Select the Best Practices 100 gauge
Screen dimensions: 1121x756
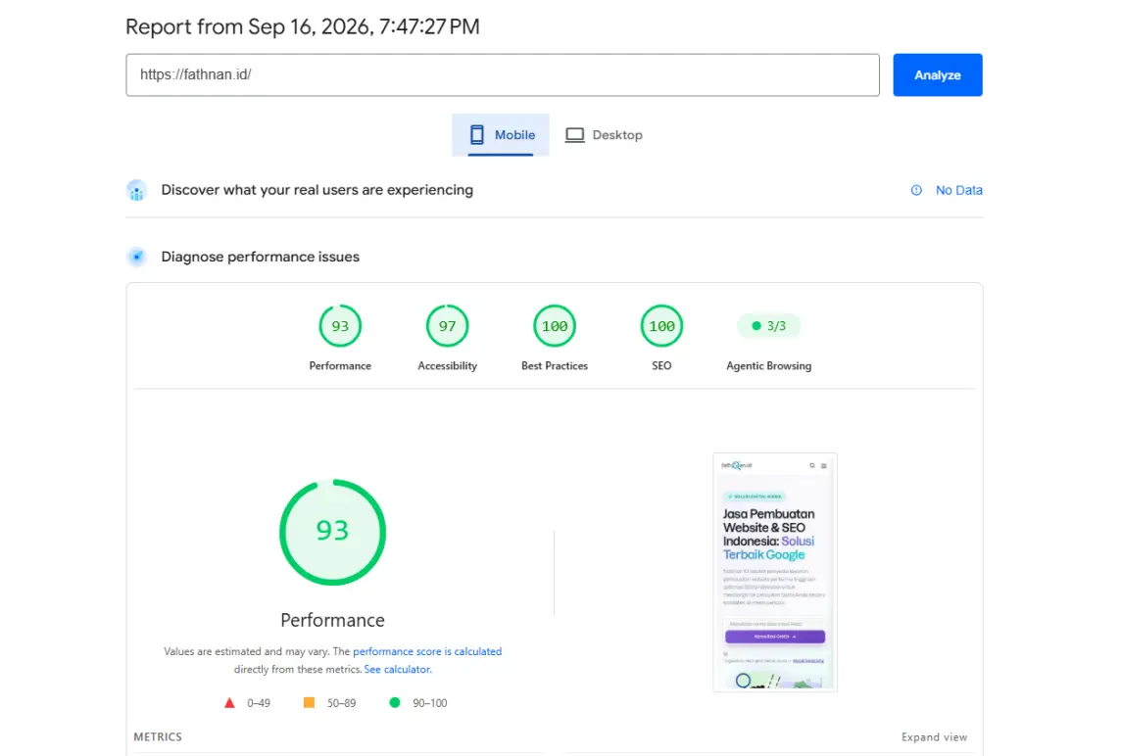point(554,326)
